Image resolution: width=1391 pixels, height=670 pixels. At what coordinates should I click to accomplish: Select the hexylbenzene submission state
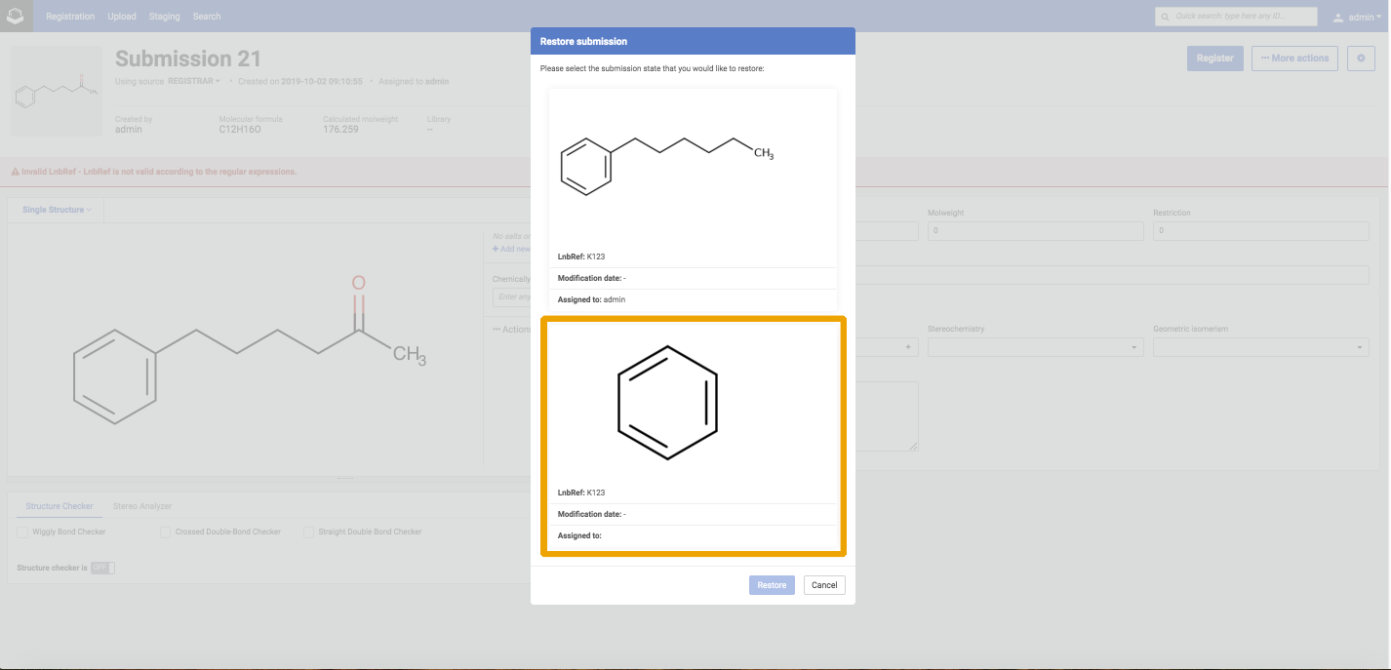(x=693, y=200)
